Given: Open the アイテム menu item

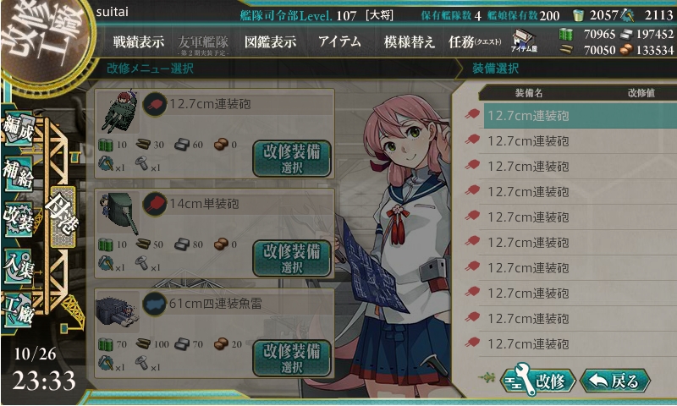Looking at the screenshot, I should (x=339, y=41).
